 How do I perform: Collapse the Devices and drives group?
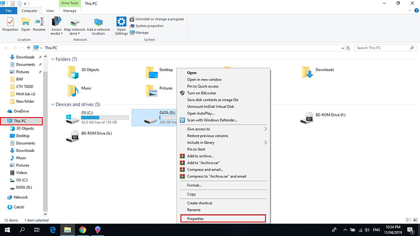click(x=52, y=104)
